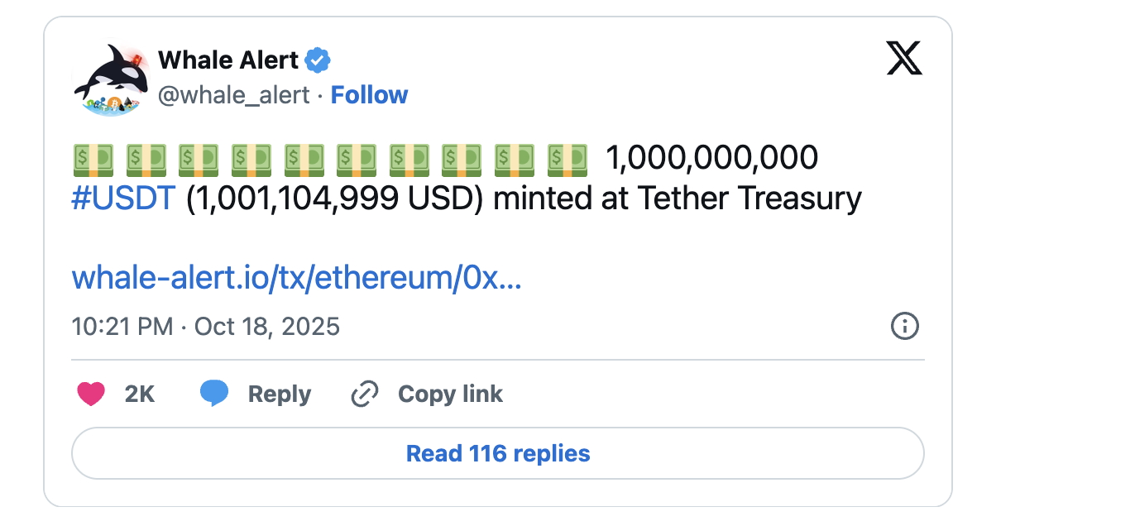
Task: Open the @whale_alert handle link
Action: tap(234, 95)
